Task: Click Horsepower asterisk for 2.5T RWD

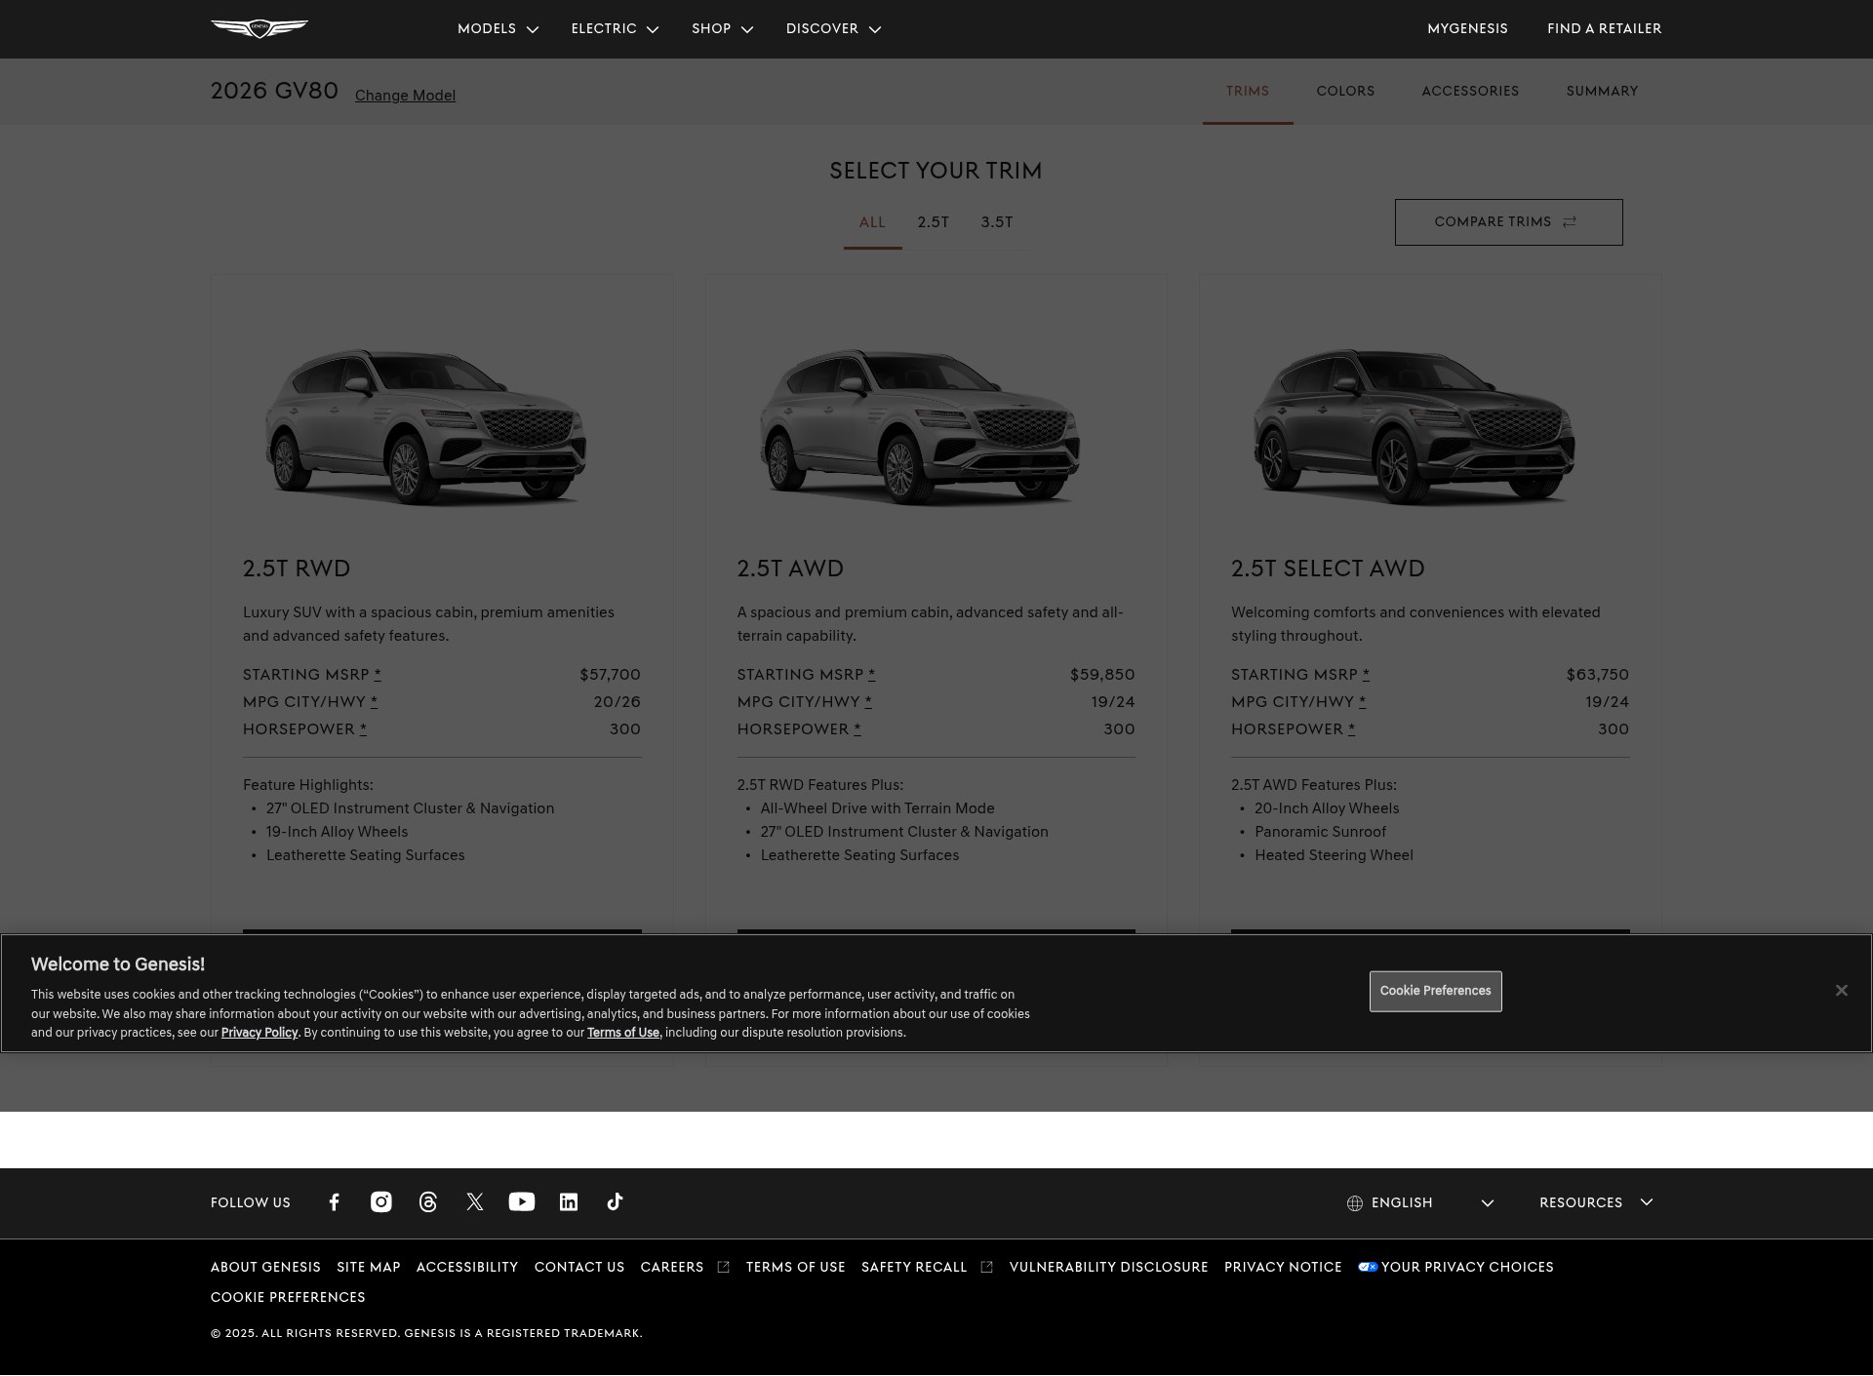Action: (363, 729)
